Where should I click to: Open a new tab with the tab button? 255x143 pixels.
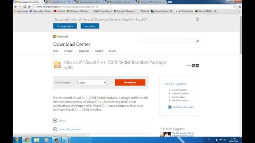pos(170,2)
